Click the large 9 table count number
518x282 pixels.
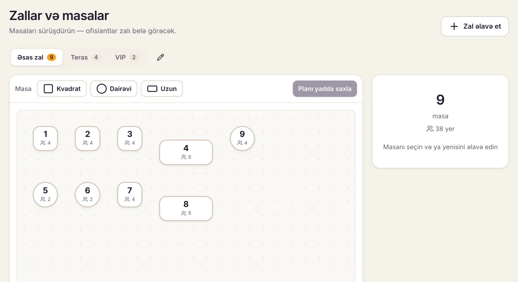tap(440, 100)
